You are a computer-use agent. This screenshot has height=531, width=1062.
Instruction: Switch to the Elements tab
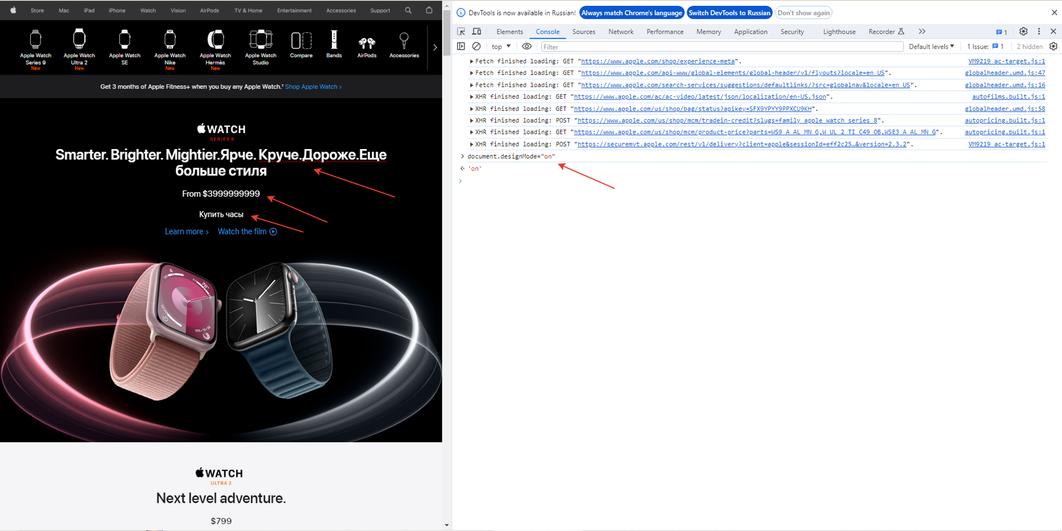[509, 32]
